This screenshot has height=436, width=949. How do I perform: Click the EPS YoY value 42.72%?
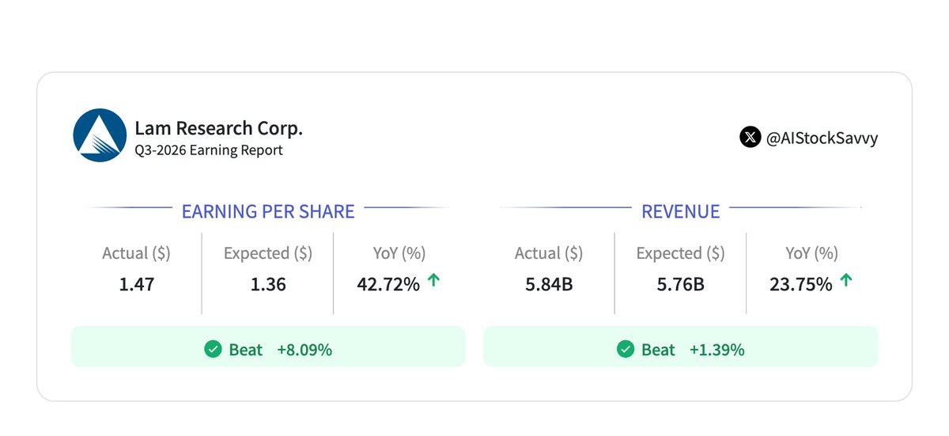[x=390, y=284]
